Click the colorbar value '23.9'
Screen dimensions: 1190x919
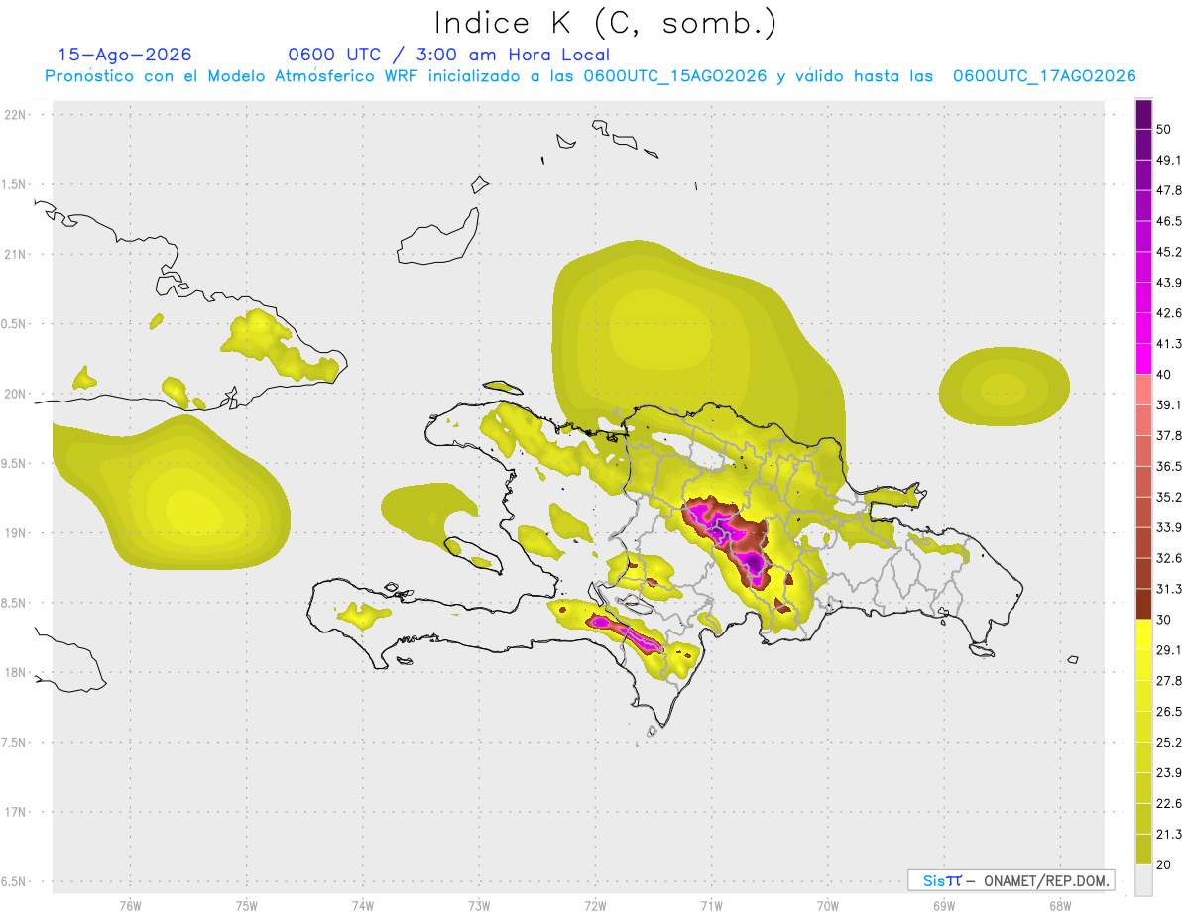pyautogui.click(x=1169, y=772)
